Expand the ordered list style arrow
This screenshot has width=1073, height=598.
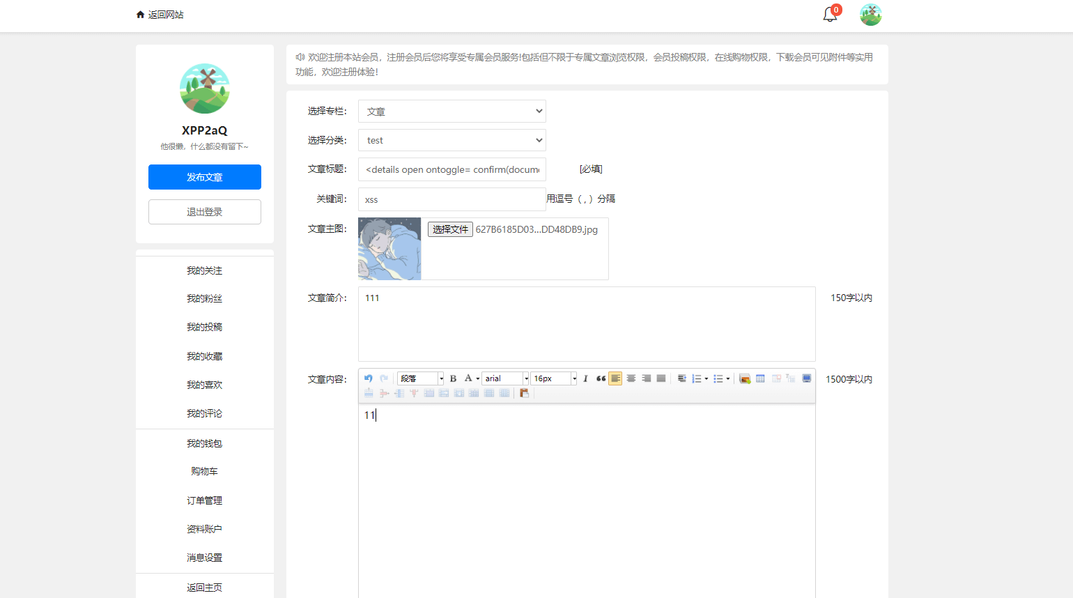(707, 378)
